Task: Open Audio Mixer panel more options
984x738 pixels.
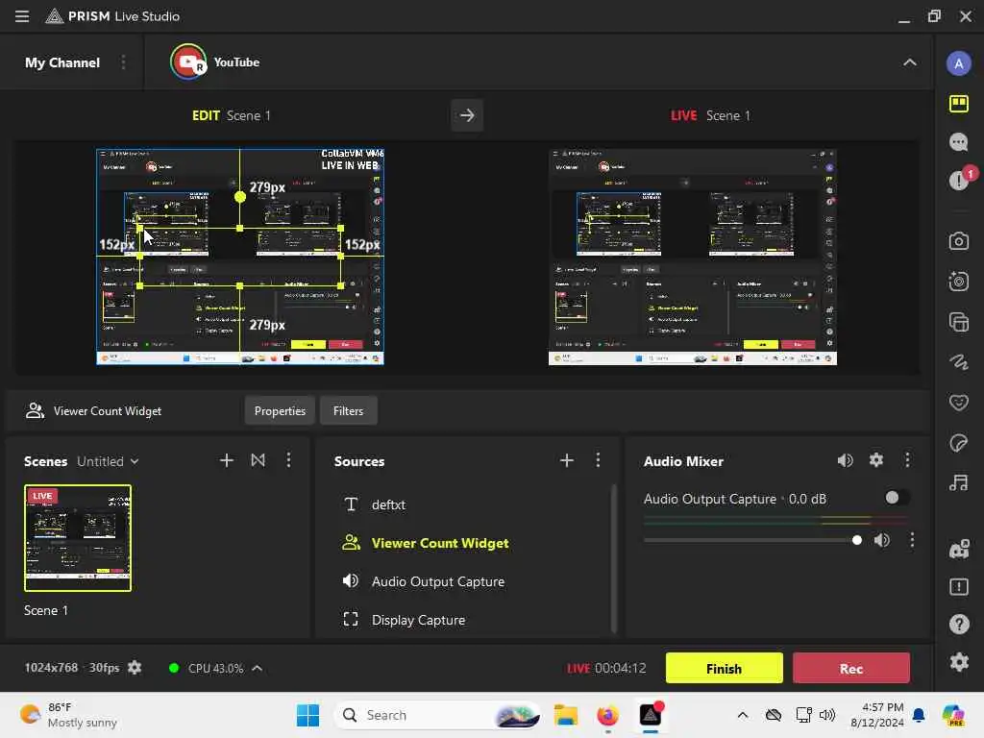Action: point(907,460)
